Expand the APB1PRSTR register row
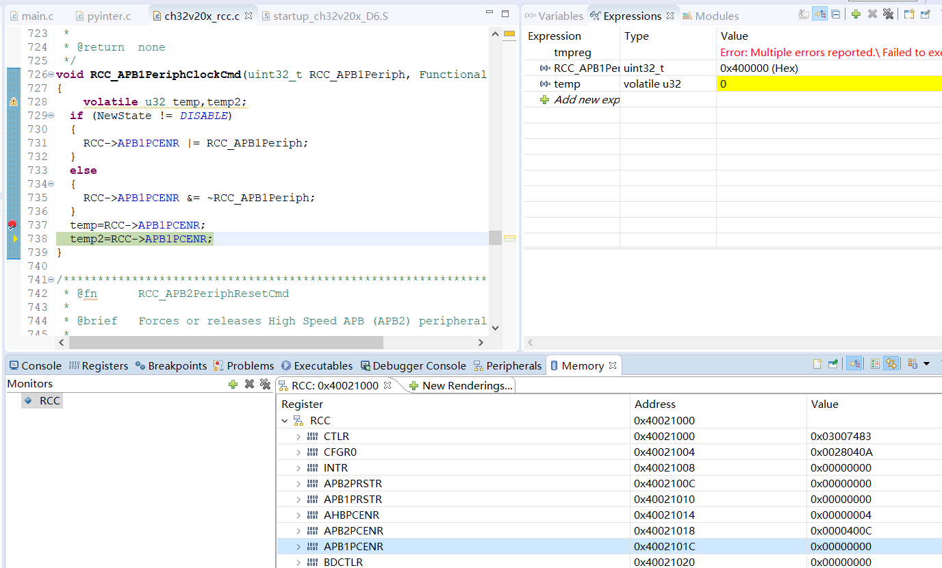 (298, 500)
